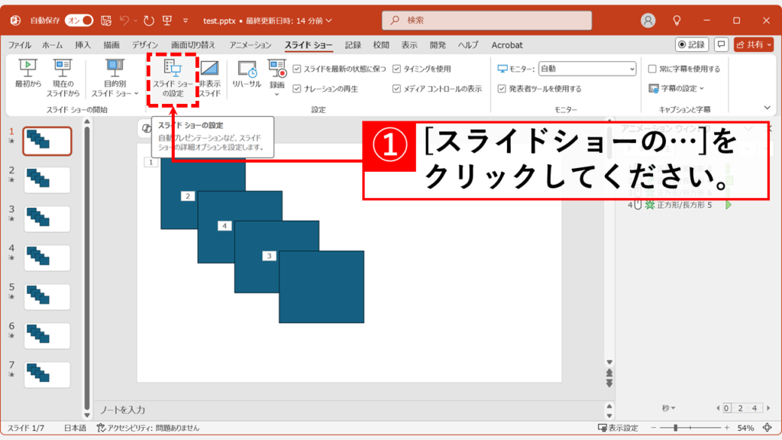Image resolution: width=782 pixels, height=440 pixels.
Task: Select the bottom-right blue rectangle on slide
Action: tap(322, 287)
